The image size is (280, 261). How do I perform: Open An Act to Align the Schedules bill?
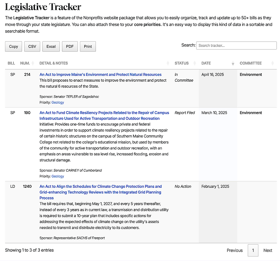point(100,192)
